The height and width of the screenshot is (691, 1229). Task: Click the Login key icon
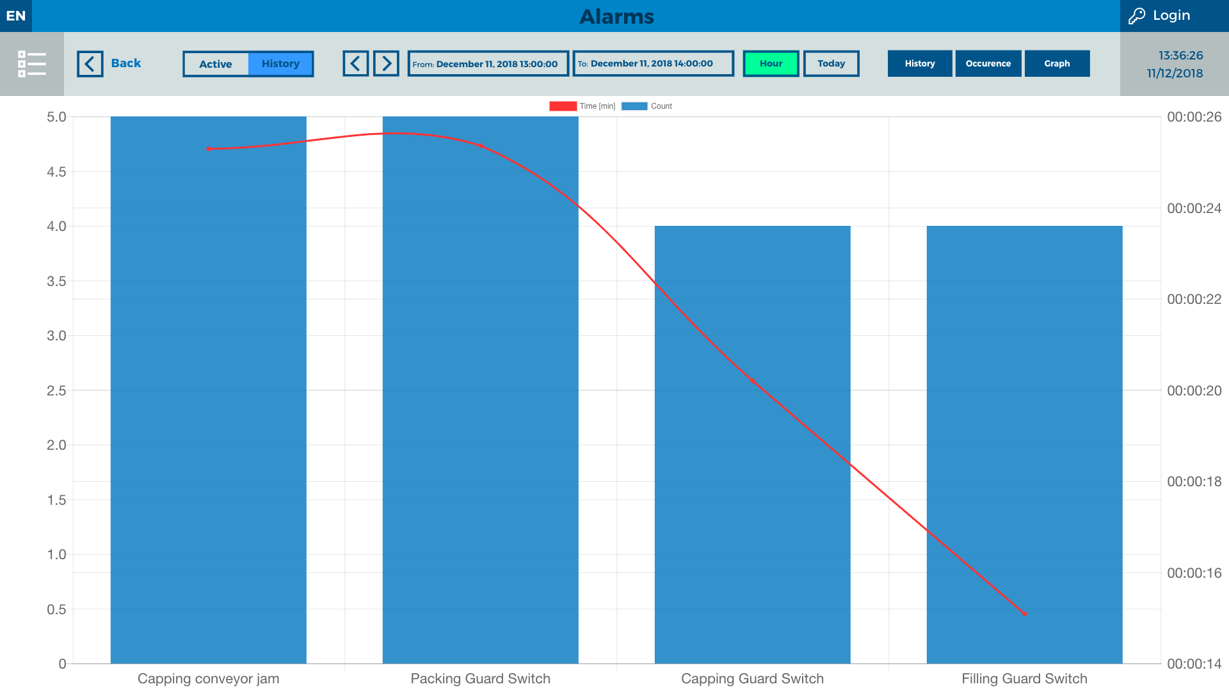[1137, 16]
